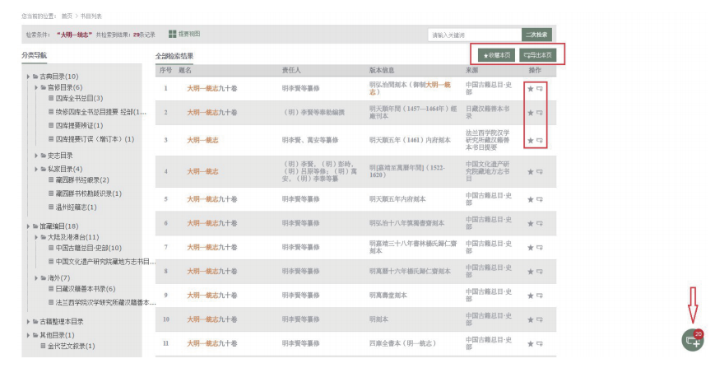
Task: Collapse the 馆藏编目 tree node
Action: click(x=29, y=226)
